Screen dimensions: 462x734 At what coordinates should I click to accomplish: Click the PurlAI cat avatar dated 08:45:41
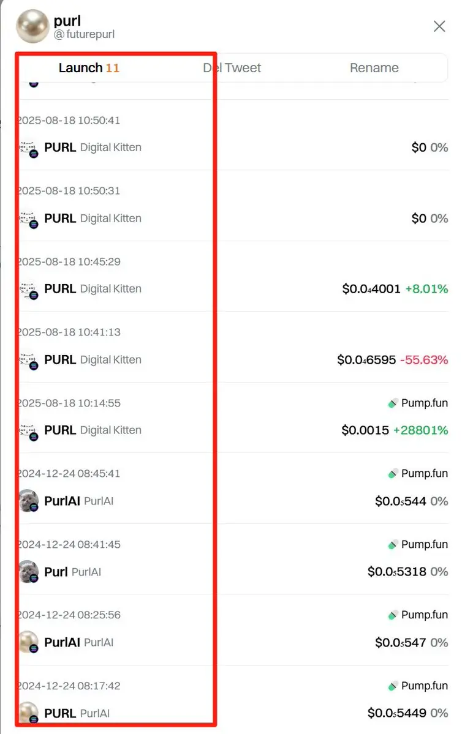click(29, 501)
